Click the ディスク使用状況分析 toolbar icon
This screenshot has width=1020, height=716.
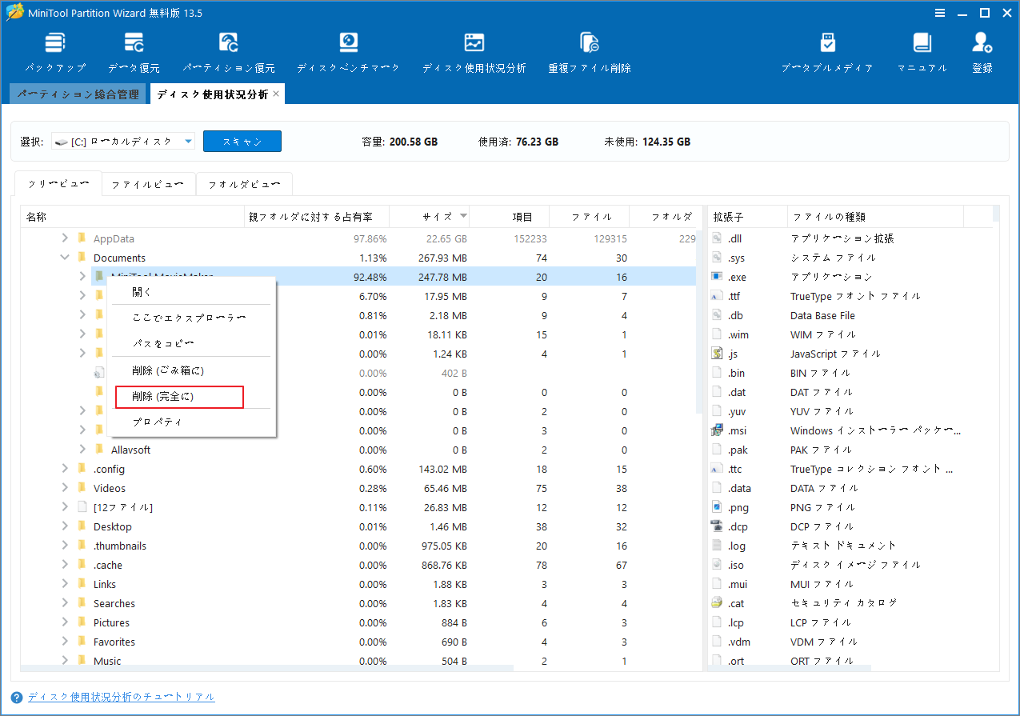point(474,50)
